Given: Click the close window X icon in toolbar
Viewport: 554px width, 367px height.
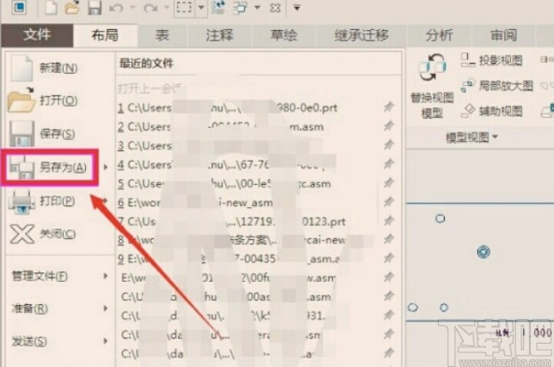Looking at the screenshot, I should 275,8.
